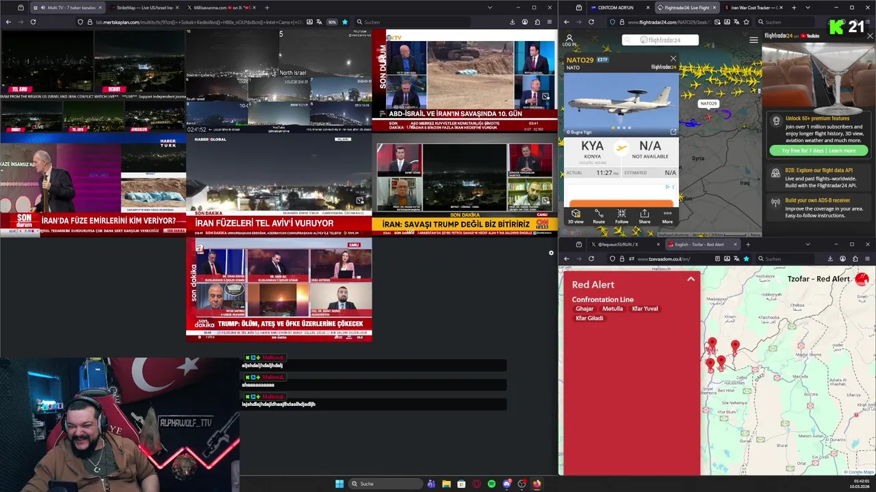876x492 pixels.
Task: Switch to the StrikeMap Live tab
Action: (143, 8)
